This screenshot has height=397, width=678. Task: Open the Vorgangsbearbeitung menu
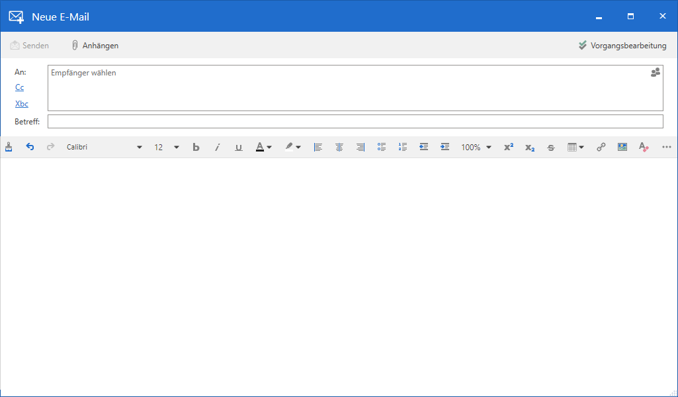tap(622, 46)
